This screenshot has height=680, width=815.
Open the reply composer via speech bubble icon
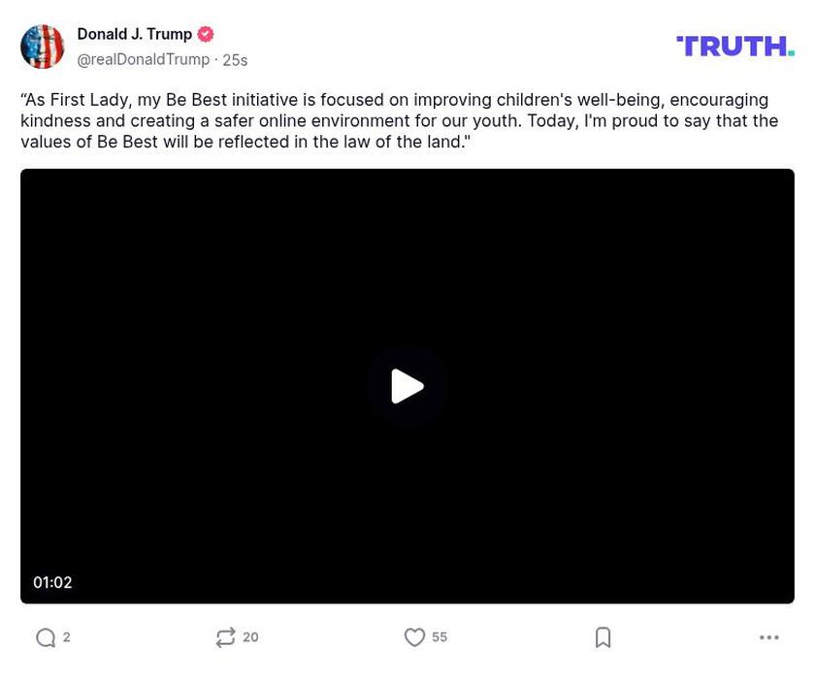pos(45,637)
